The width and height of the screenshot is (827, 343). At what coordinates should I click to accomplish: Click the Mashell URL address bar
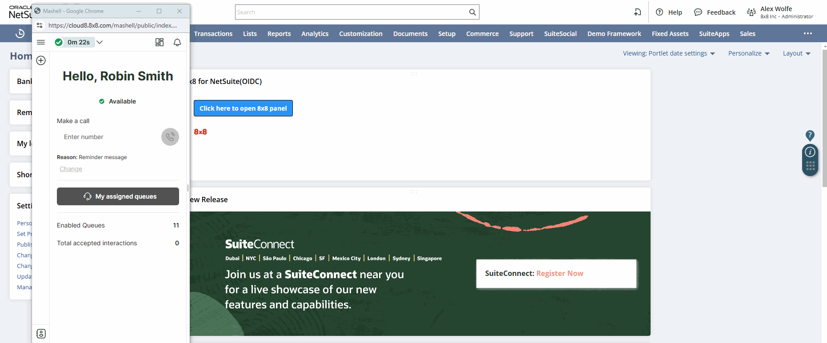tap(112, 25)
